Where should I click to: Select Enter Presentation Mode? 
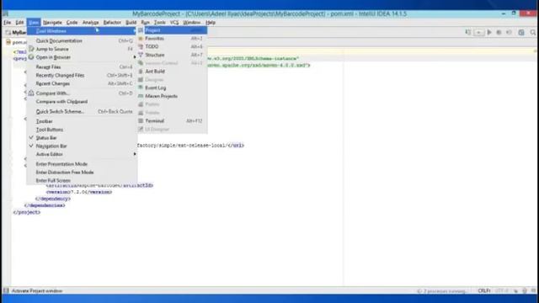pyautogui.click(x=61, y=164)
